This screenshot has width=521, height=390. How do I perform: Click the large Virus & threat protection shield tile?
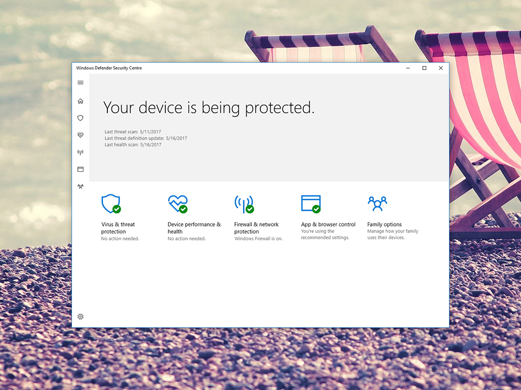click(110, 204)
